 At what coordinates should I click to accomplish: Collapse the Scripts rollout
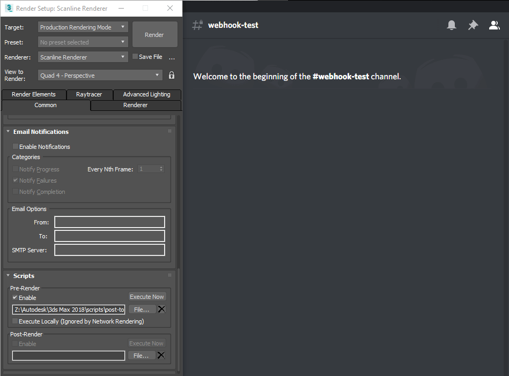pyautogui.click(x=8, y=275)
